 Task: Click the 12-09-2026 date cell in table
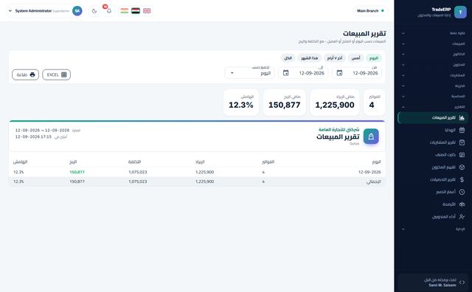coord(369,173)
